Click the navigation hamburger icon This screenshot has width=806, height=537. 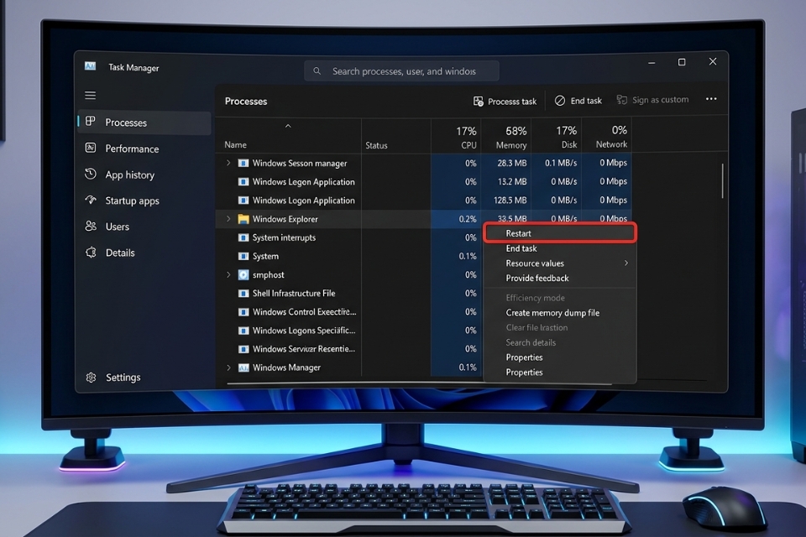point(90,96)
